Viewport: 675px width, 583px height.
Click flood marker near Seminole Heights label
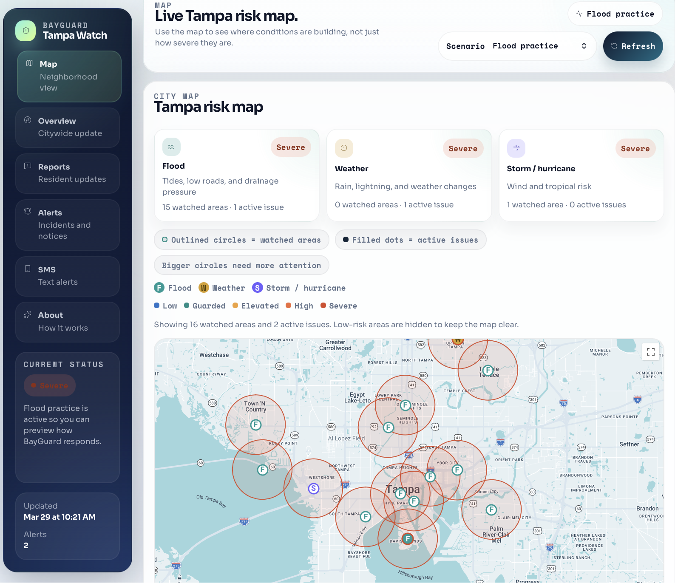pyautogui.click(x=389, y=427)
